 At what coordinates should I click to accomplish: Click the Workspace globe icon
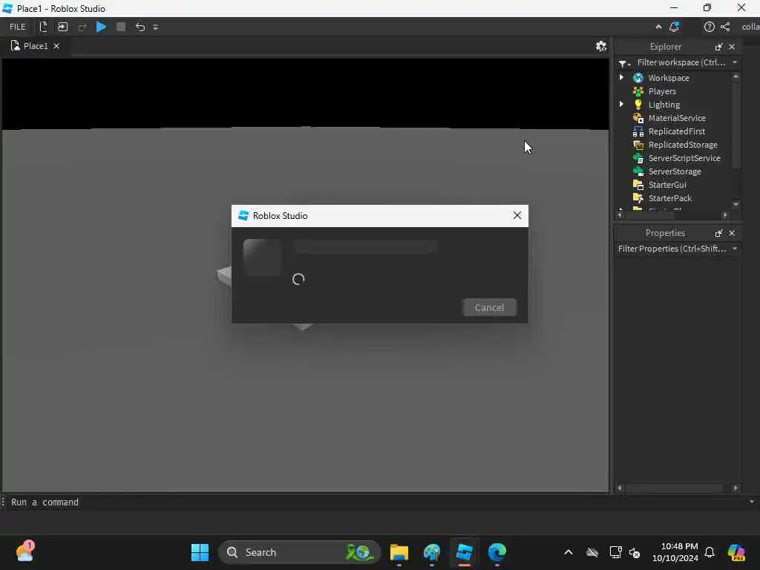638,78
